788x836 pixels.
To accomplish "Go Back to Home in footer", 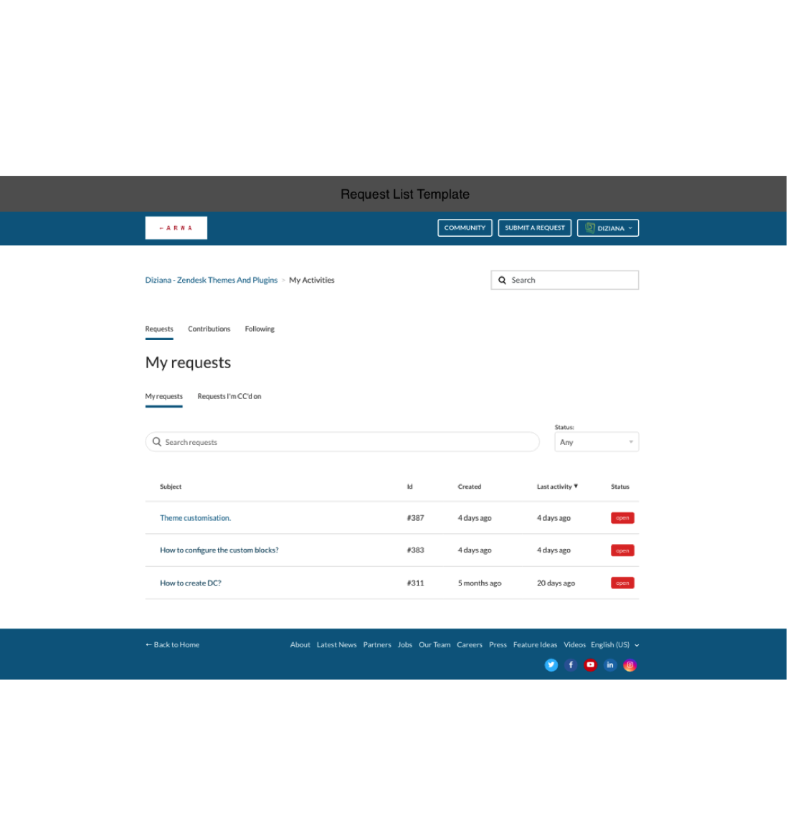I will pyautogui.click(x=173, y=645).
